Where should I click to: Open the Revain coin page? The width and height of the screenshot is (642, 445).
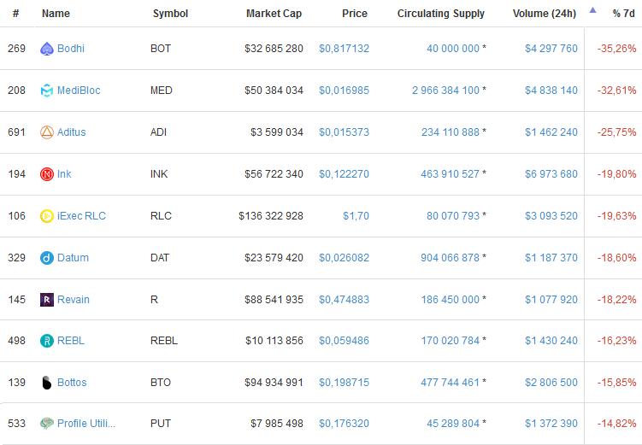(74, 300)
